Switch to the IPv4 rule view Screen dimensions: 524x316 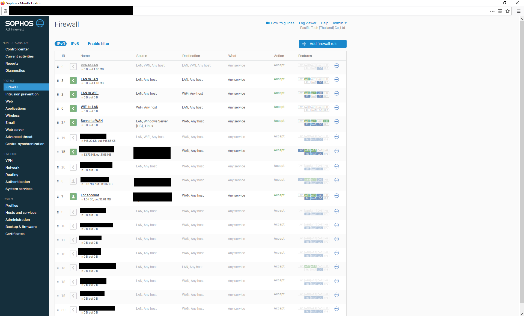click(61, 44)
